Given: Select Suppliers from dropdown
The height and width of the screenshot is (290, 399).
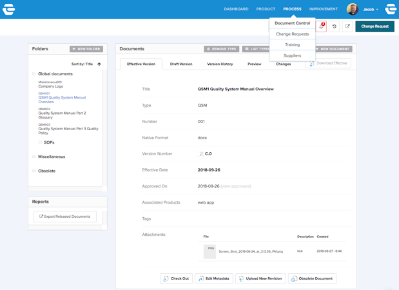Looking at the screenshot, I should [293, 55].
